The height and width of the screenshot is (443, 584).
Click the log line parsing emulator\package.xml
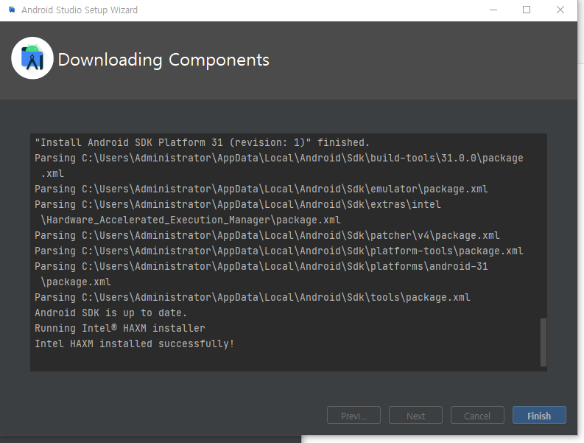pos(261,189)
